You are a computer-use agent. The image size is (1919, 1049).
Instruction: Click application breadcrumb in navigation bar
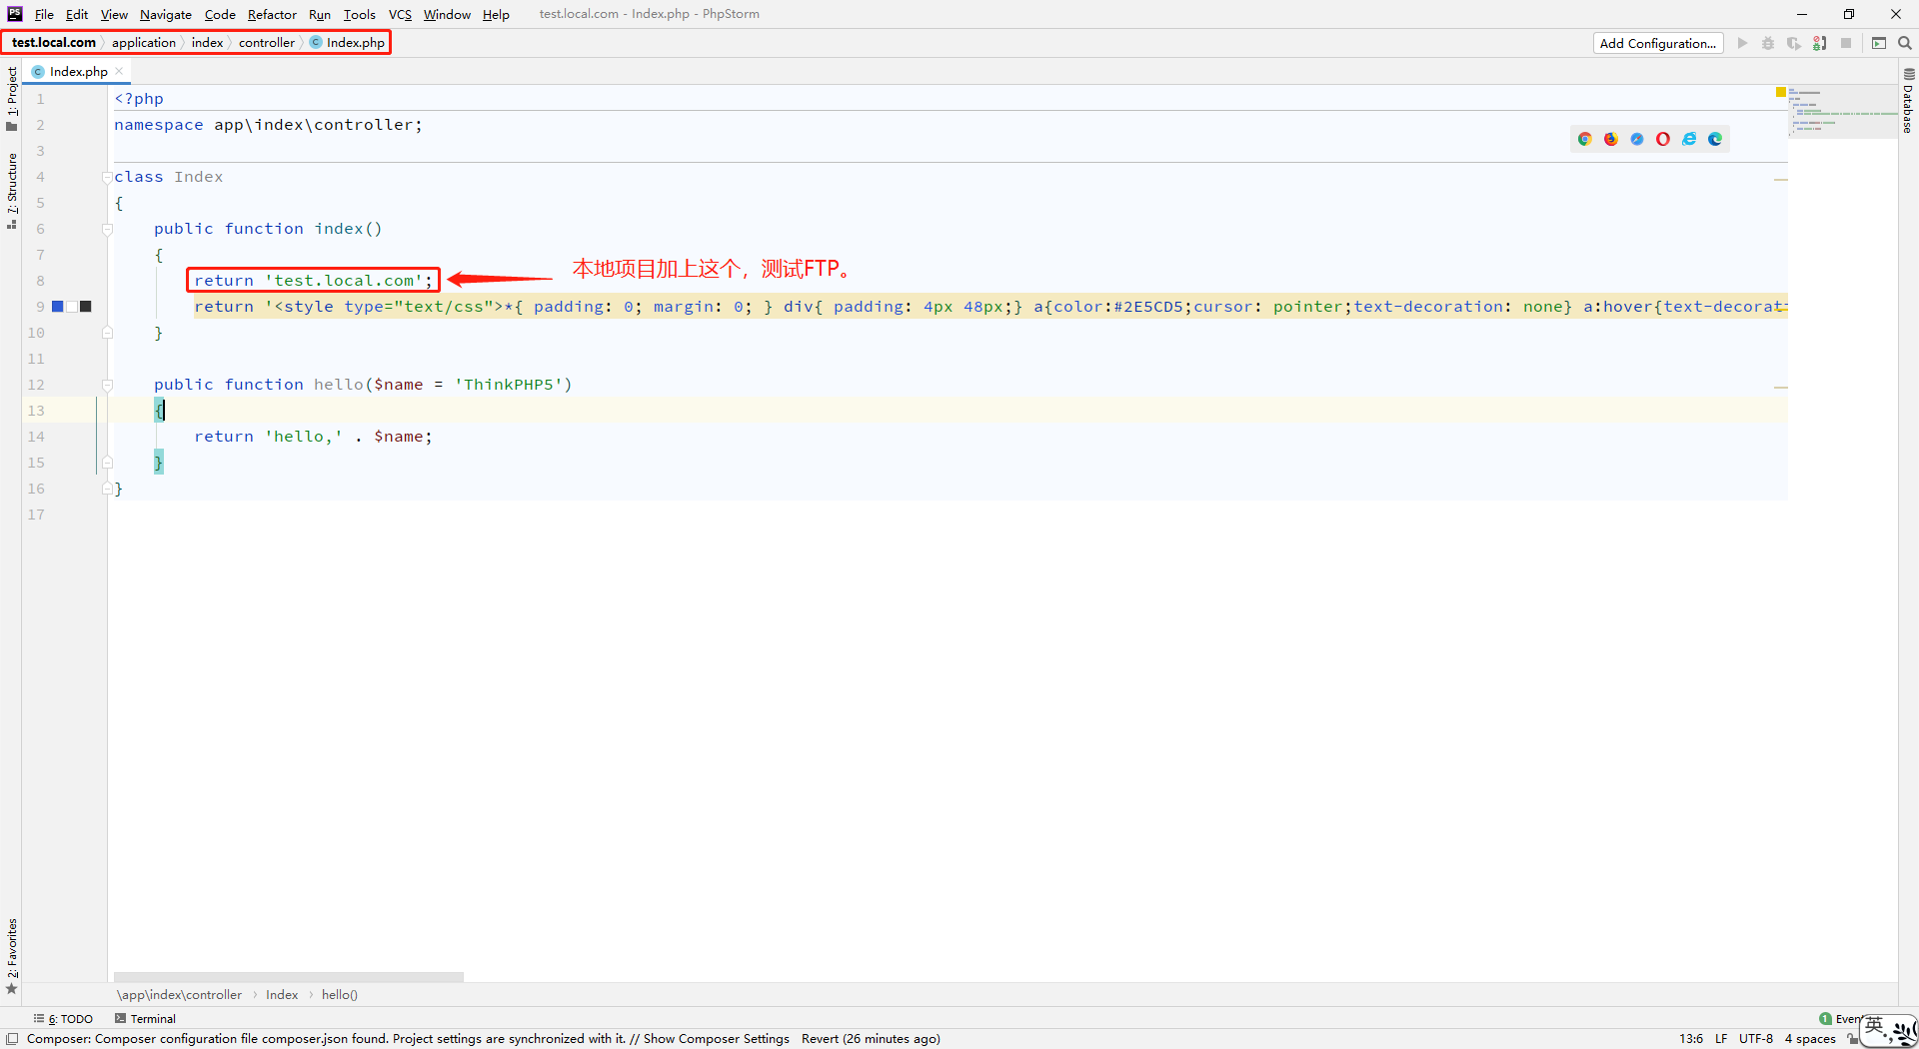(x=144, y=42)
